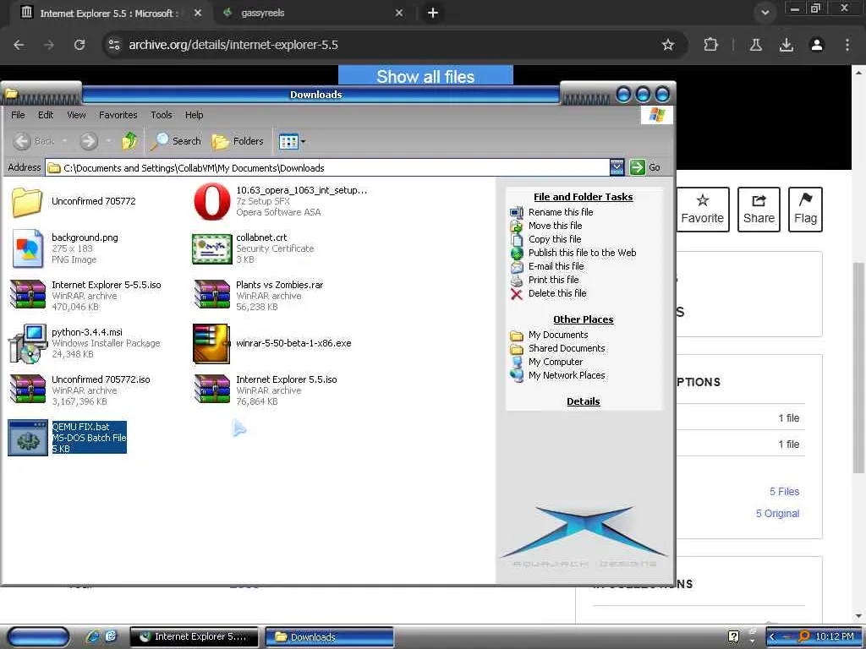
Task: Click the Share button on archive.org
Action: coord(759,210)
